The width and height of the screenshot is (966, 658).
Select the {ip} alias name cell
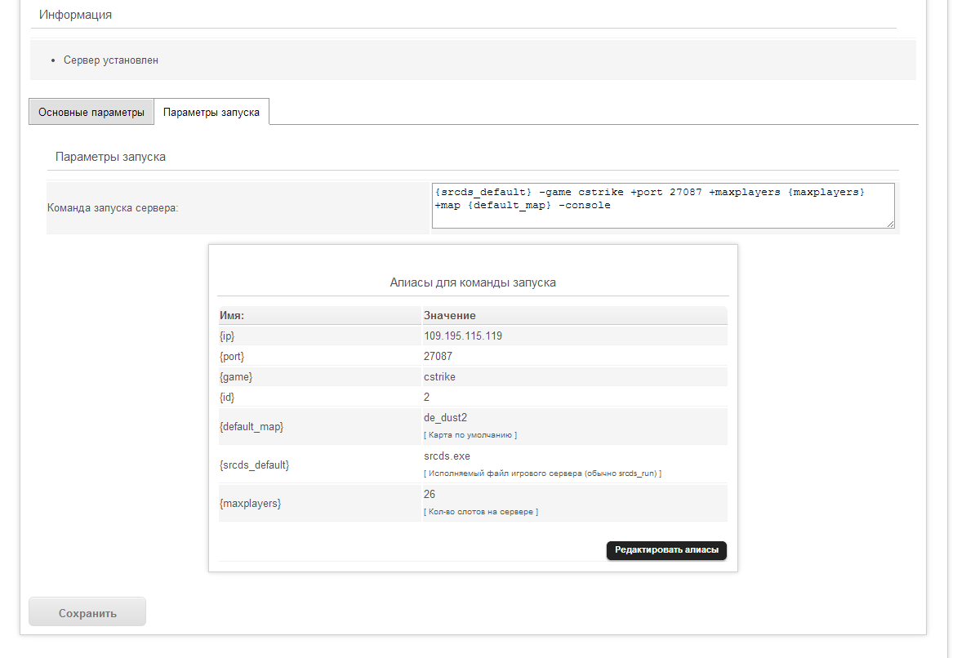point(228,336)
